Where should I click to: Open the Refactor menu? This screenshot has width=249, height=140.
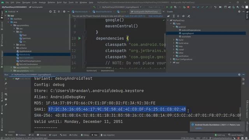pos(51,2)
